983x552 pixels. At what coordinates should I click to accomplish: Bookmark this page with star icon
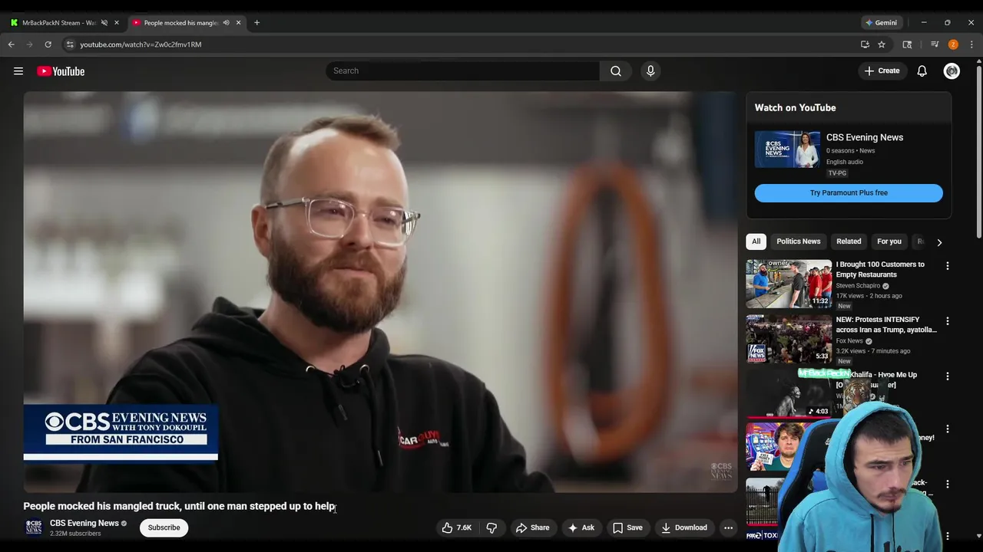click(x=882, y=44)
